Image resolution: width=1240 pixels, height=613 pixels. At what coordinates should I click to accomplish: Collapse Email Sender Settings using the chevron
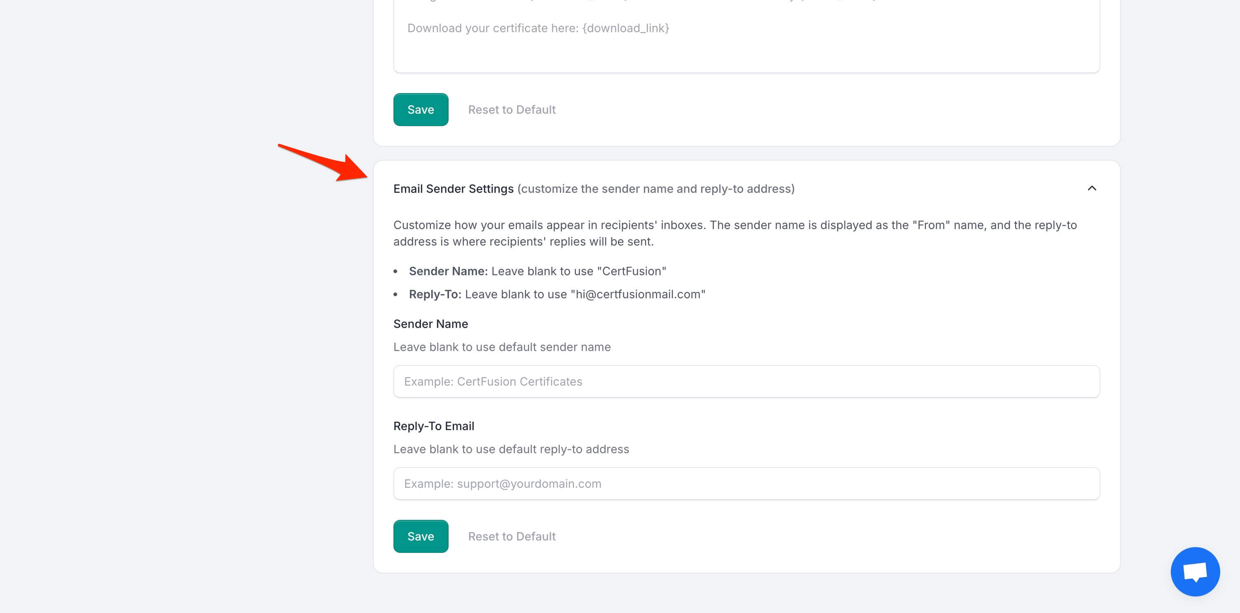click(x=1091, y=188)
